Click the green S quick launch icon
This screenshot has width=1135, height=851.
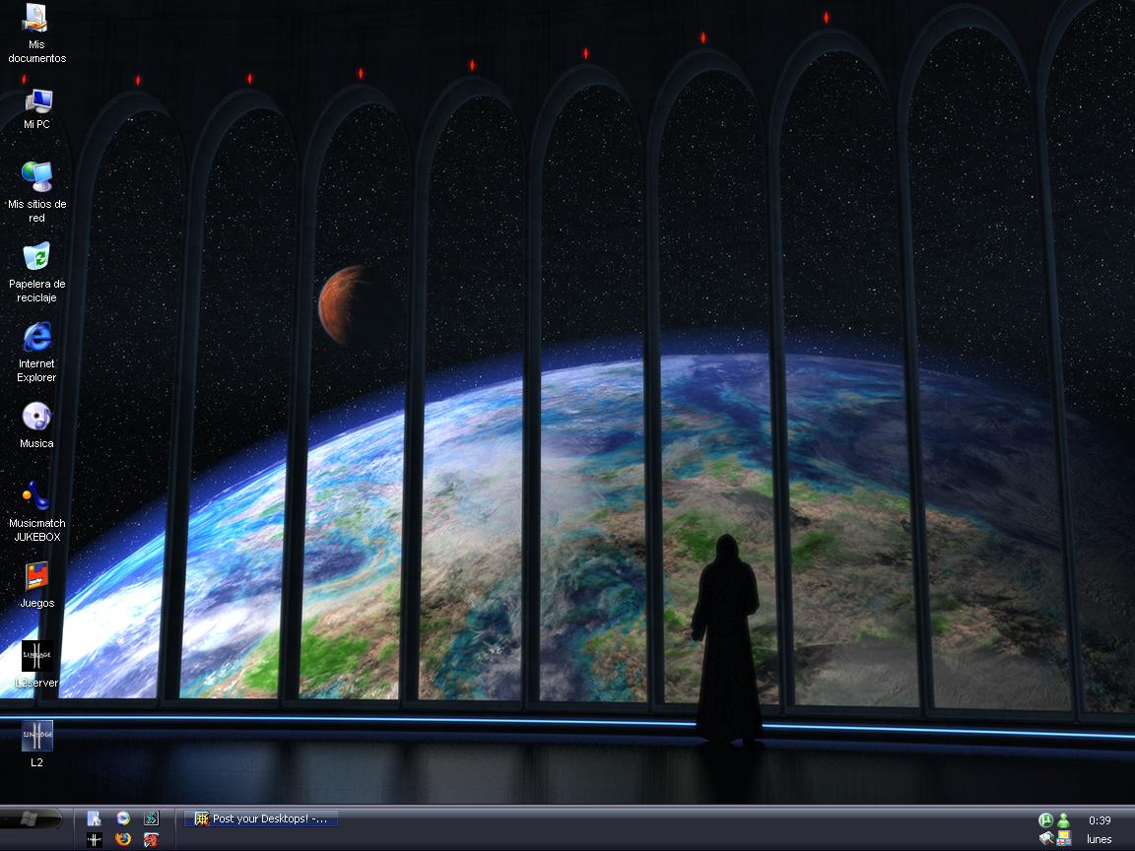[x=151, y=818]
